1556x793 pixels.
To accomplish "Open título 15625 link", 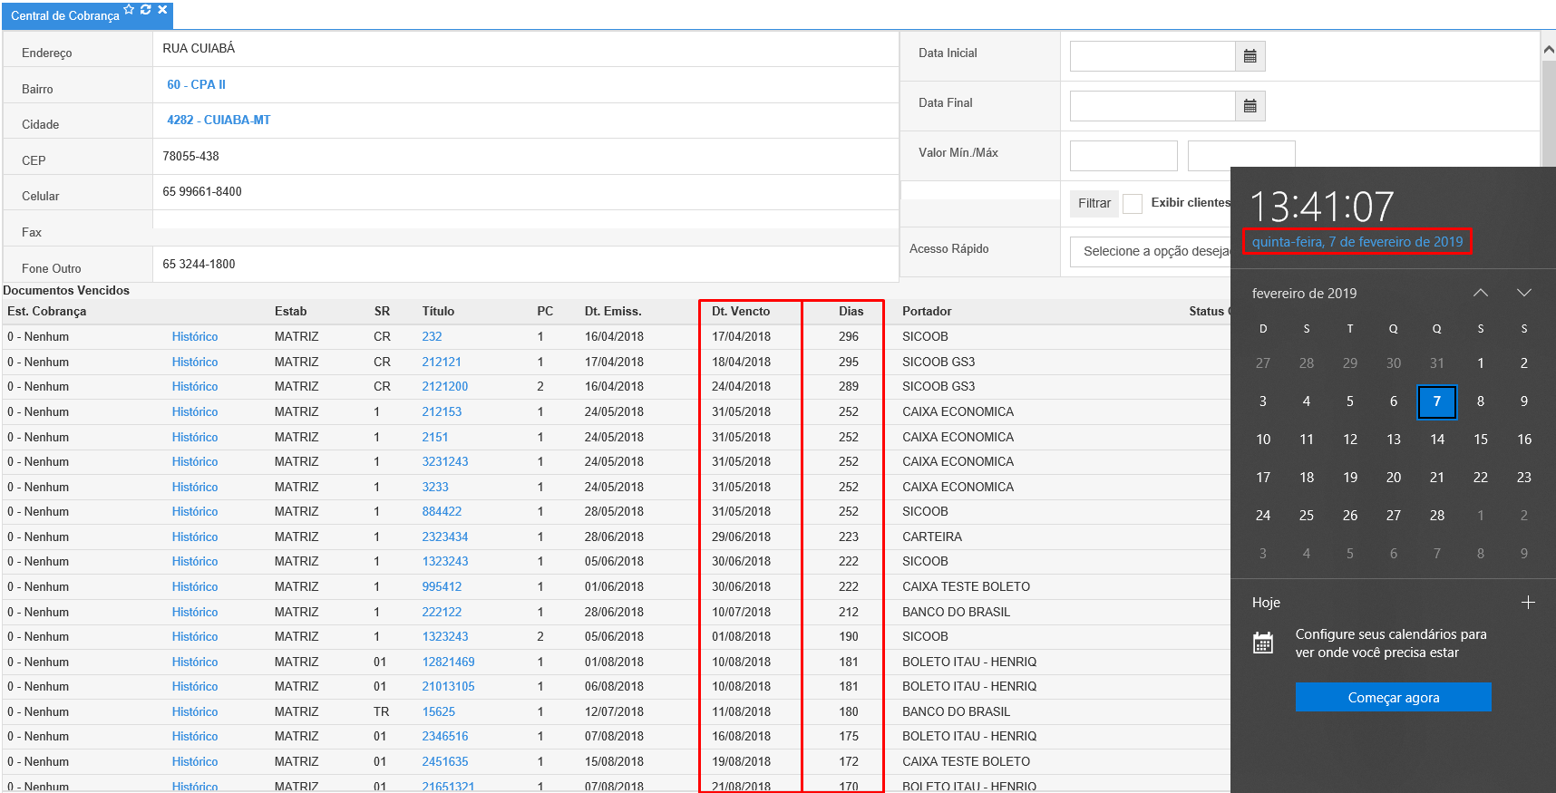I will click(439, 711).
